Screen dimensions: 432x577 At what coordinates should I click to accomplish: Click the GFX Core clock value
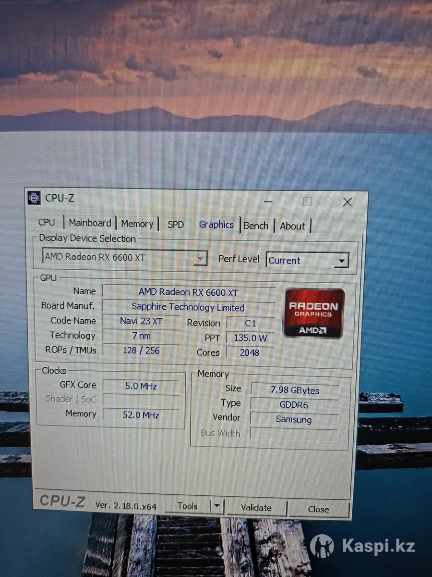141,386
